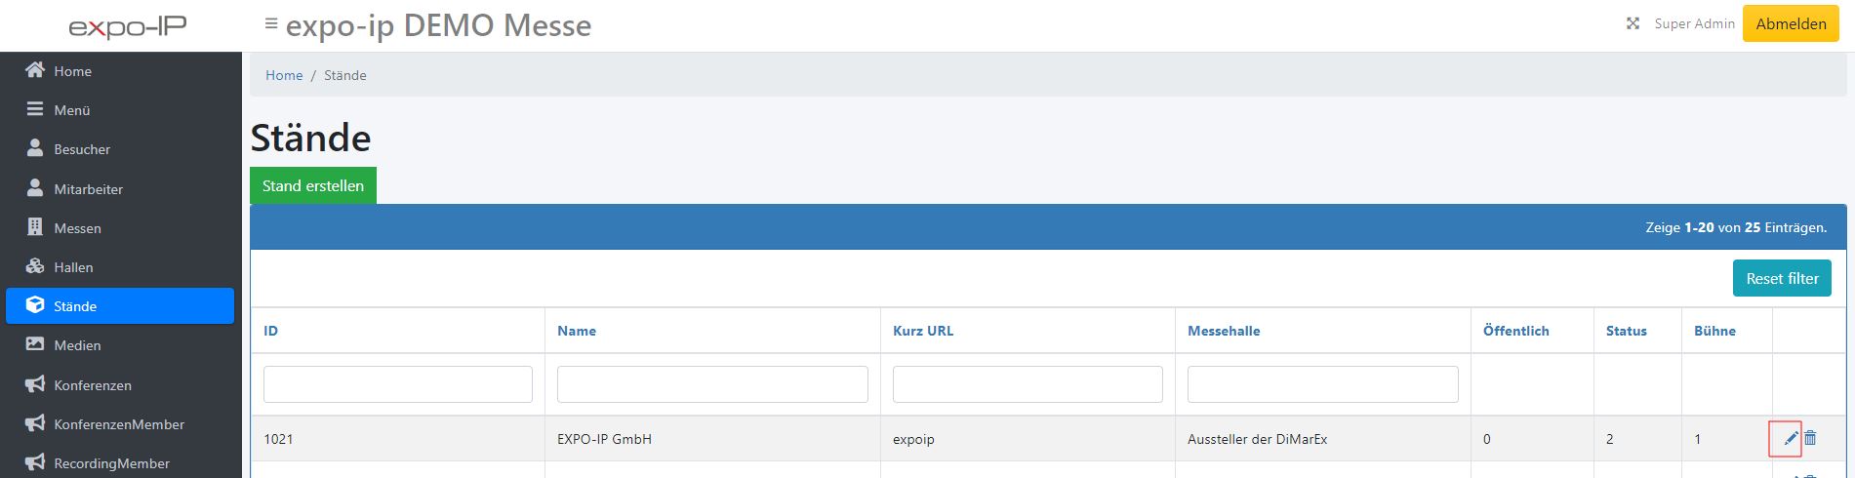Open Mitarbeiter in the sidebar

tap(88, 189)
